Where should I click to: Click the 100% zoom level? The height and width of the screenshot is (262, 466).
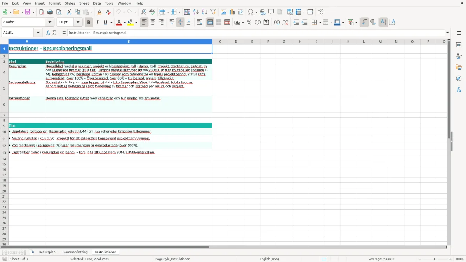(x=459, y=259)
